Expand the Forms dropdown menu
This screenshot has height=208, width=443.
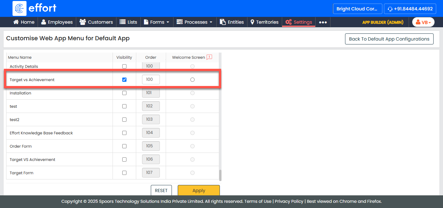tap(157, 22)
